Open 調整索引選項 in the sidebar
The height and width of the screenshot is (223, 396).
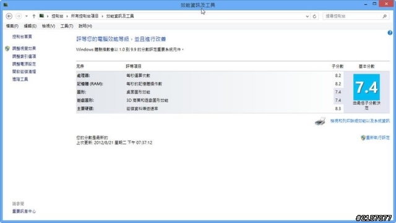(24, 56)
